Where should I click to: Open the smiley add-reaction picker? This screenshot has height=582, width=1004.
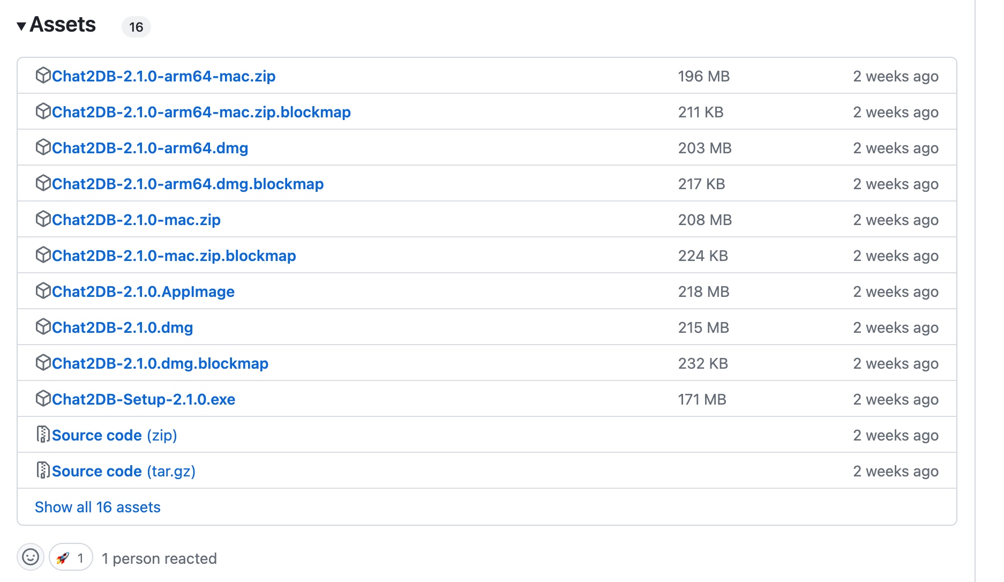31,557
